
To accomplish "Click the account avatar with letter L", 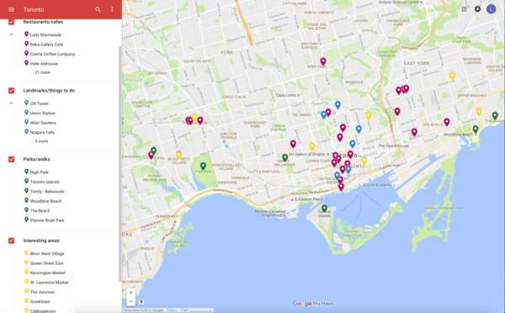I will pos(491,9).
